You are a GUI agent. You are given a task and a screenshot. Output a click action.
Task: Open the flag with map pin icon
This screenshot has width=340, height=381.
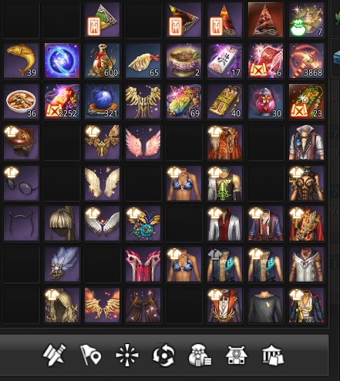[x=91, y=355]
